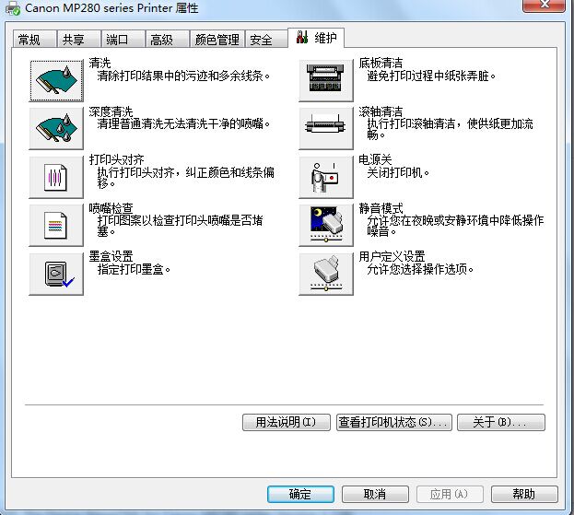This screenshot has width=574, height=515.
Task: Open 静音模式 quiet mode settings
Action: (326, 226)
